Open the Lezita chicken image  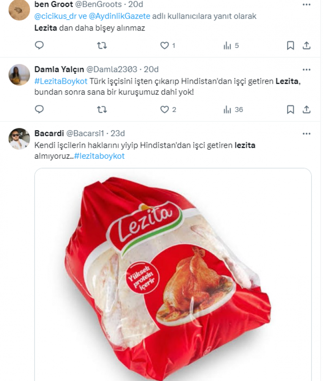(173, 275)
